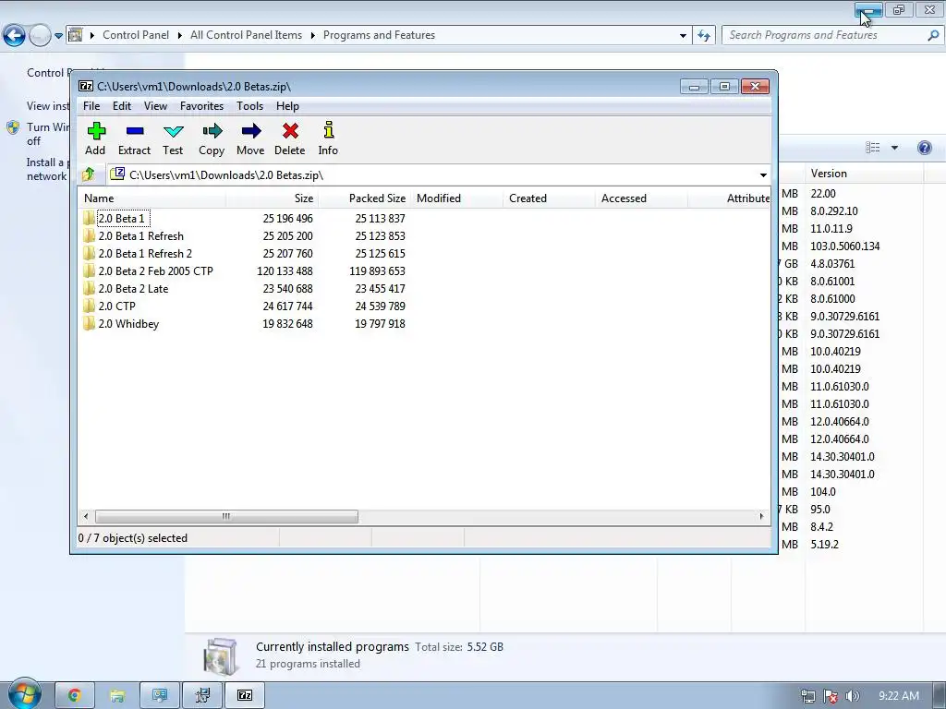This screenshot has width=946, height=709.
Task: Open recent pages dropdown next to Forward button
Action: click(x=58, y=36)
